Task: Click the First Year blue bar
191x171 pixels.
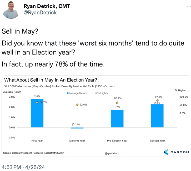Action: 37,113
